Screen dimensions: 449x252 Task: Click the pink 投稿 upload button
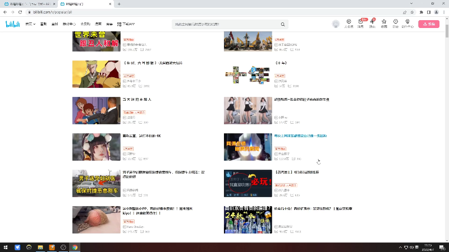429,24
